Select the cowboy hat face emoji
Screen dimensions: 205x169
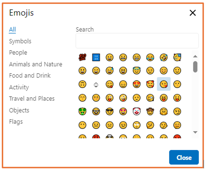pos(150,111)
